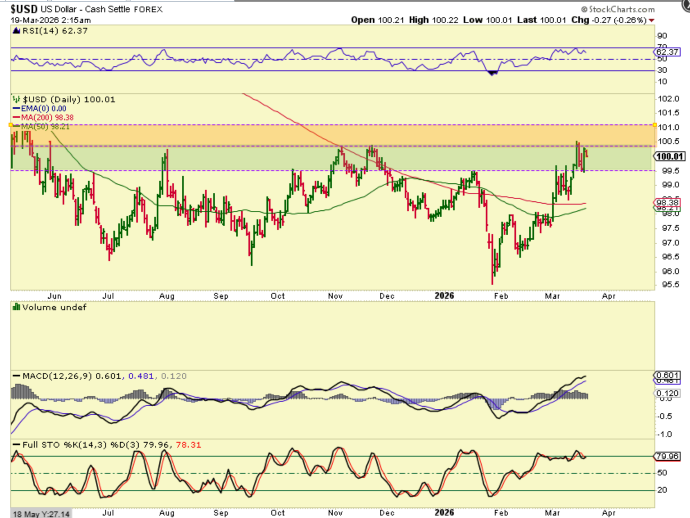The width and height of the screenshot is (690, 518).
Task: Click the RSI(14) indicator icon
Action: tap(16, 31)
